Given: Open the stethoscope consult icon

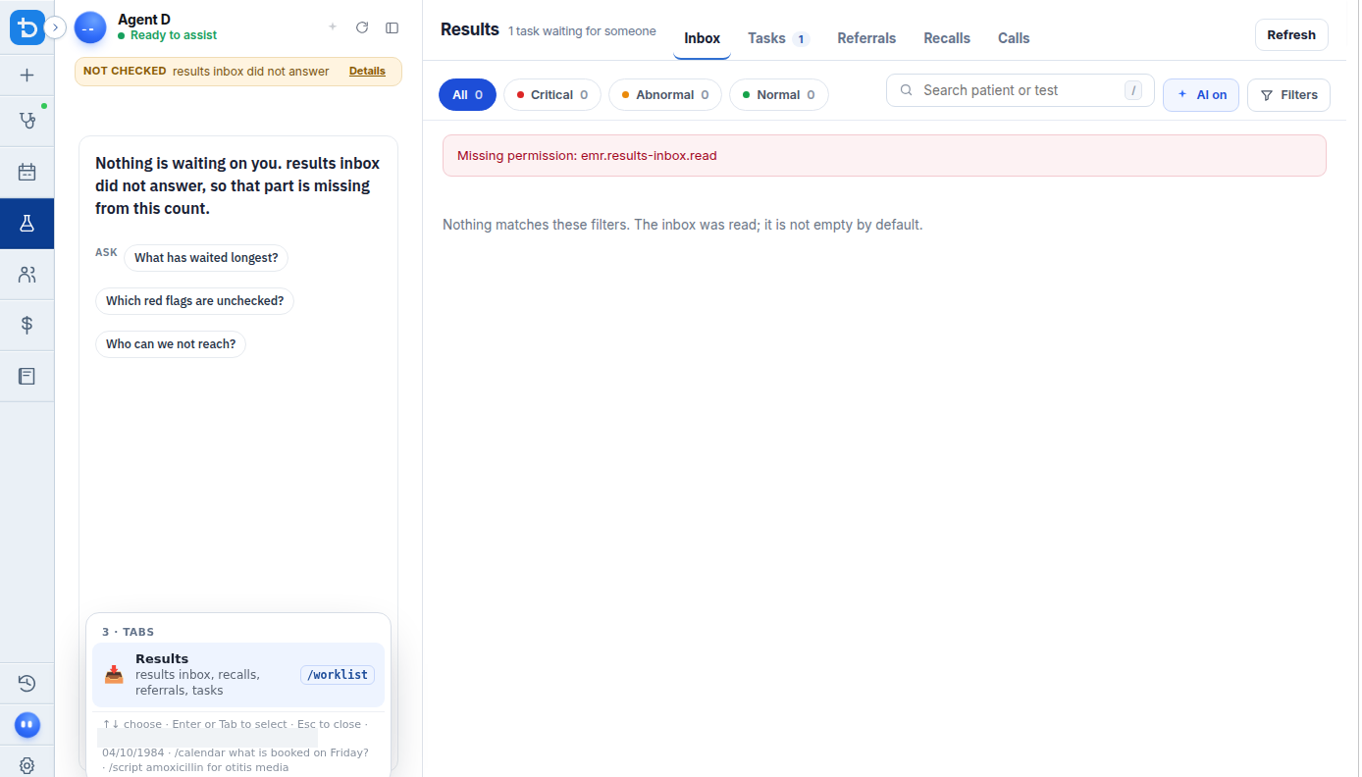Looking at the screenshot, I should point(26,121).
